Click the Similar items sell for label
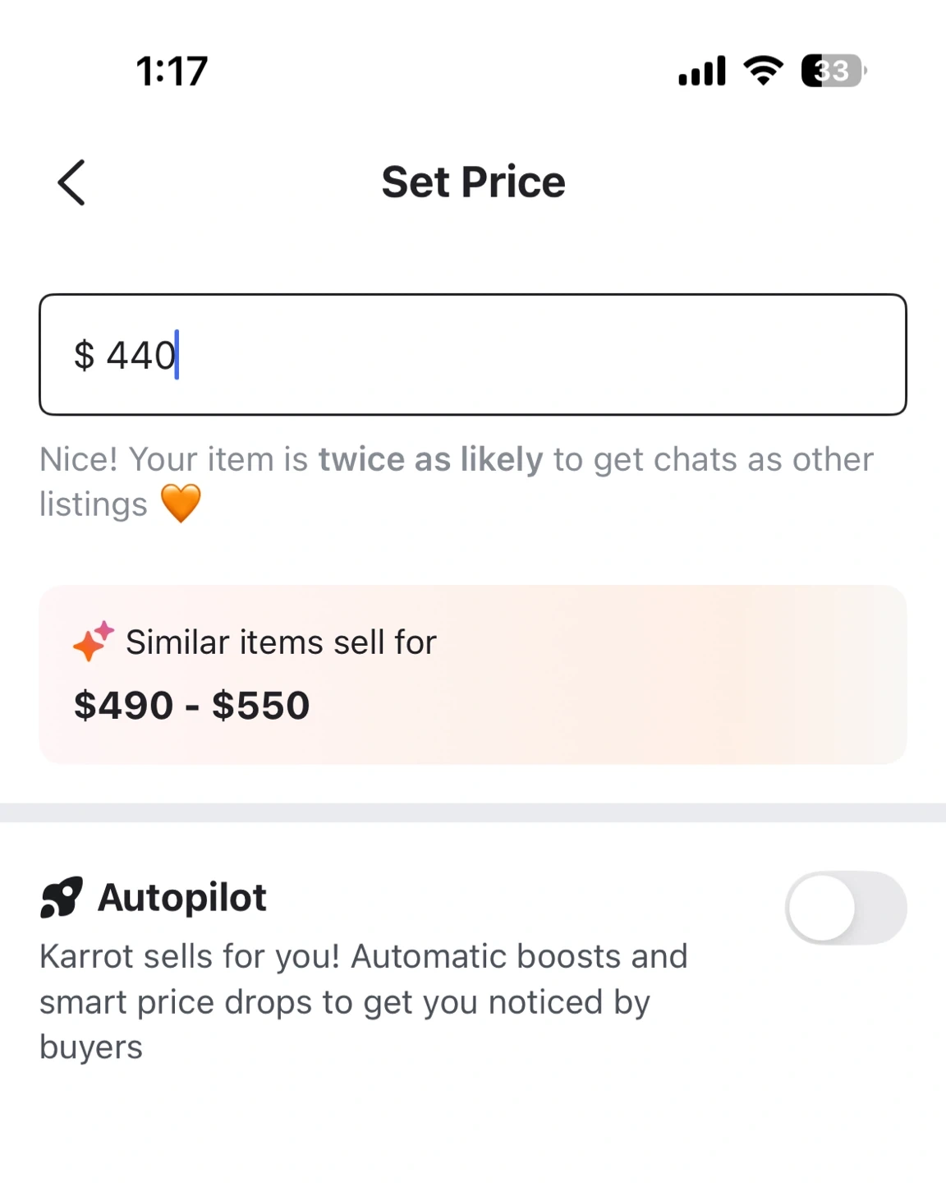Viewport: 946px width, 1183px height. tap(281, 642)
